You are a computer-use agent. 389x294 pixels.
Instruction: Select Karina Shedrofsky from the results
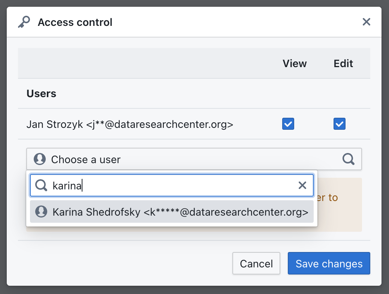172,211
